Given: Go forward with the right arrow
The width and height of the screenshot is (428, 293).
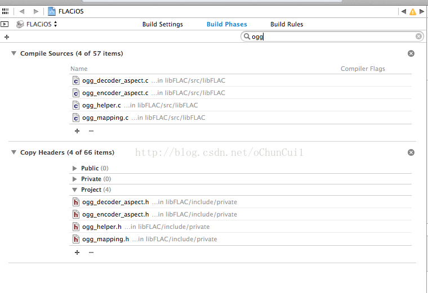Looking at the screenshot, I should (x=36, y=11).
